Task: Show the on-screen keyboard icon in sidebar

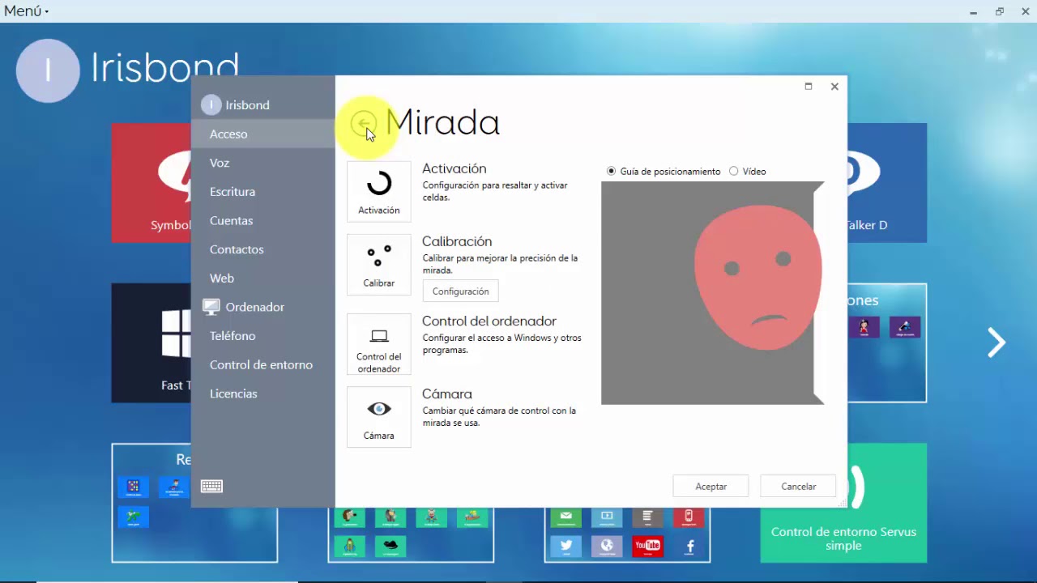Action: tap(211, 486)
